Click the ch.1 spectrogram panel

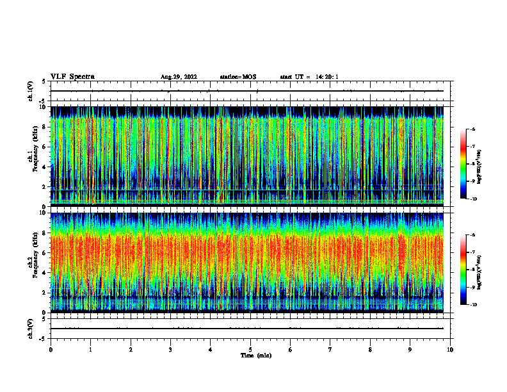pos(247,156)
